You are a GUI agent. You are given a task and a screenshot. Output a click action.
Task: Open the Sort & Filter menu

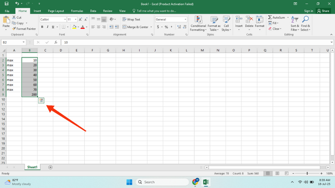tap(295, 23)
